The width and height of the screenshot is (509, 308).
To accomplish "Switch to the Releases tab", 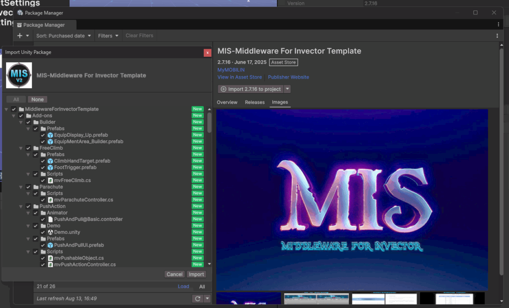I will (254, 103).
